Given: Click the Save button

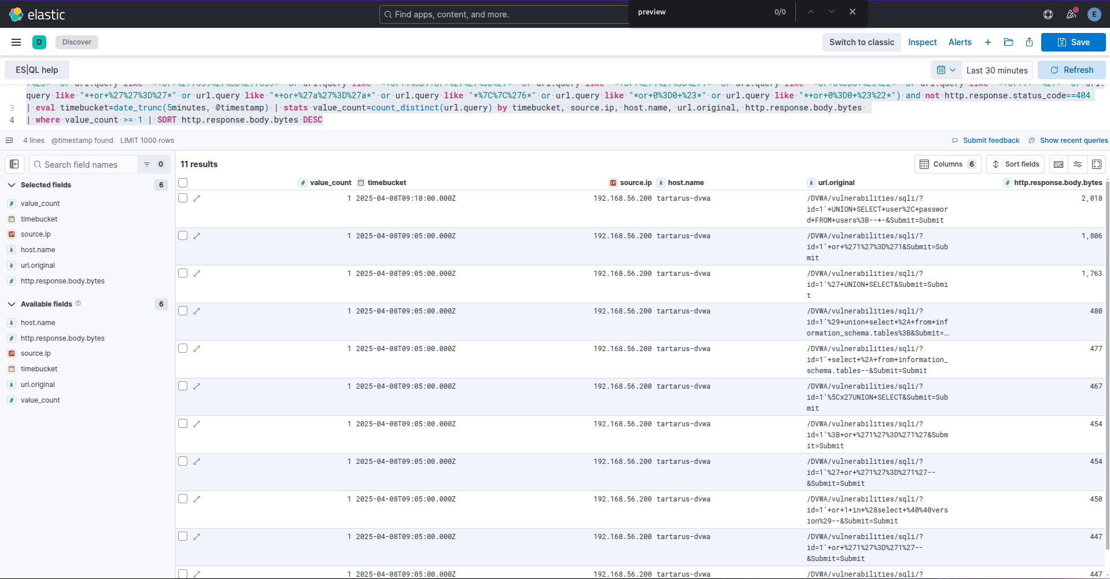Looking at the screenshot, I should pos(1073,42).
